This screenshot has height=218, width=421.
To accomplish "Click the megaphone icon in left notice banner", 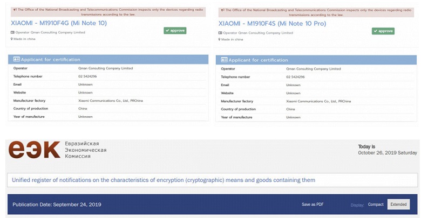I will pyautogui.click(x=15, y=10).
